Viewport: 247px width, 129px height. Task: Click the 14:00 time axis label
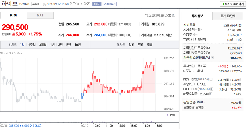coord(146,126)
